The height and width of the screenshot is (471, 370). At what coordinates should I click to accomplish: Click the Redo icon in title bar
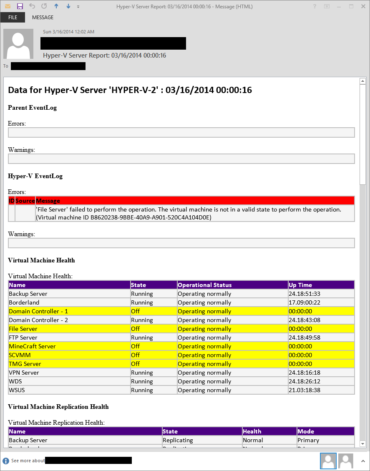(x=44, y=6)
